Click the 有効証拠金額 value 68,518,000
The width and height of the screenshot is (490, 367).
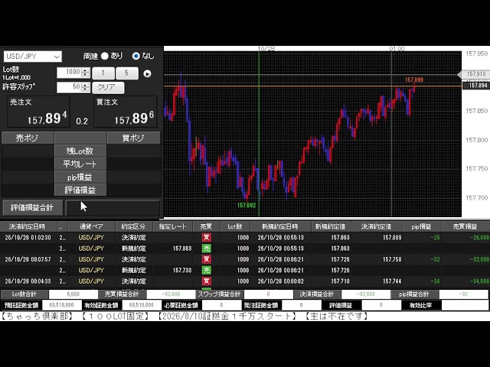[x=142, y=305]
